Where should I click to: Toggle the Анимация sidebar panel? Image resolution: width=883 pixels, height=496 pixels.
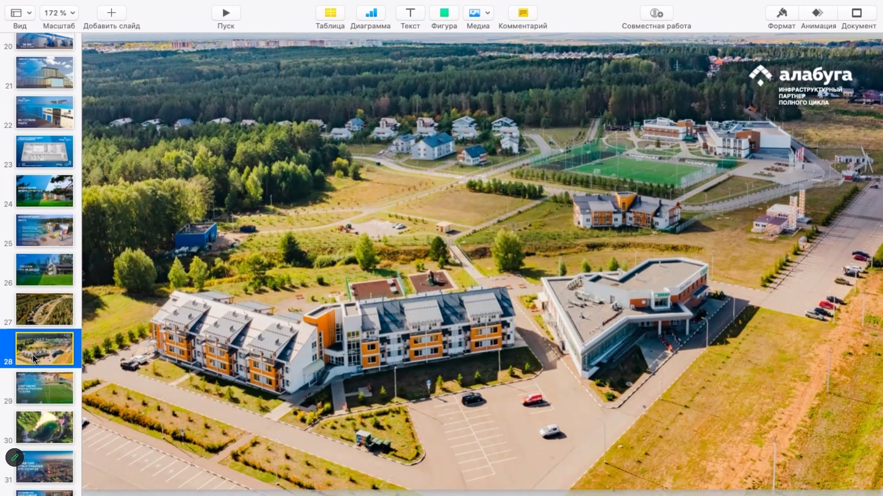point(818,13)
